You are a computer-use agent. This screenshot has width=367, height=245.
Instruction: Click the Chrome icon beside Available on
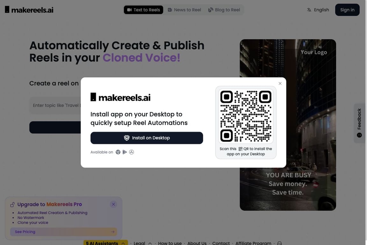click(118, 152)
